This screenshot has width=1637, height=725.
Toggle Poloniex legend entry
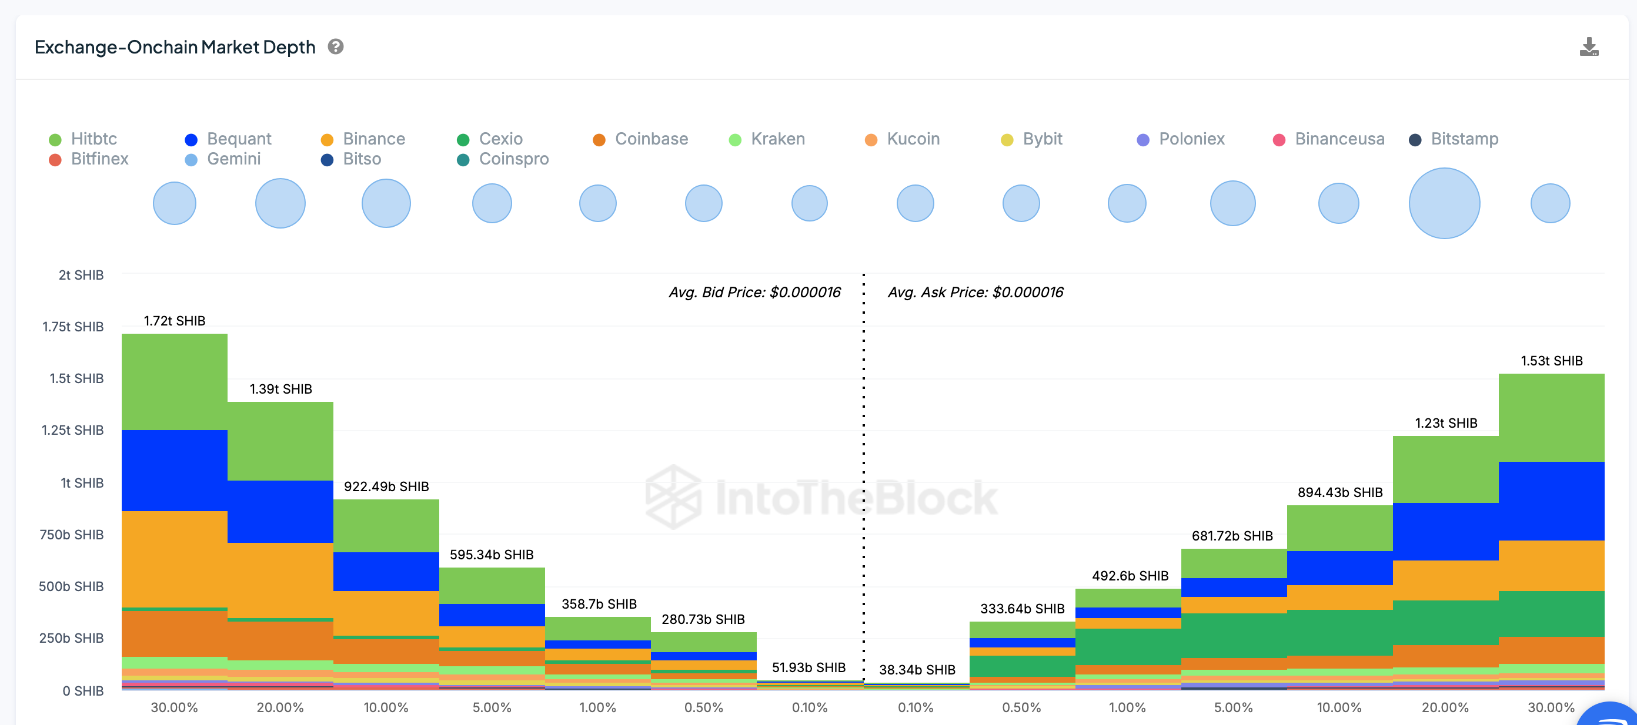click(x=1181, y=139)
